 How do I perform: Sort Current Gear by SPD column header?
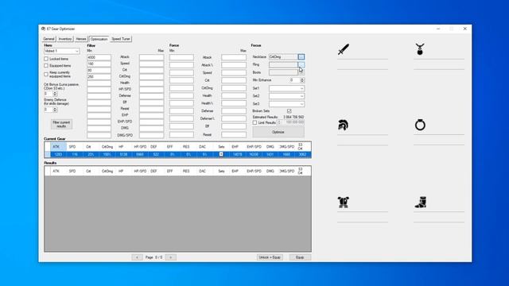click(75, 147)
